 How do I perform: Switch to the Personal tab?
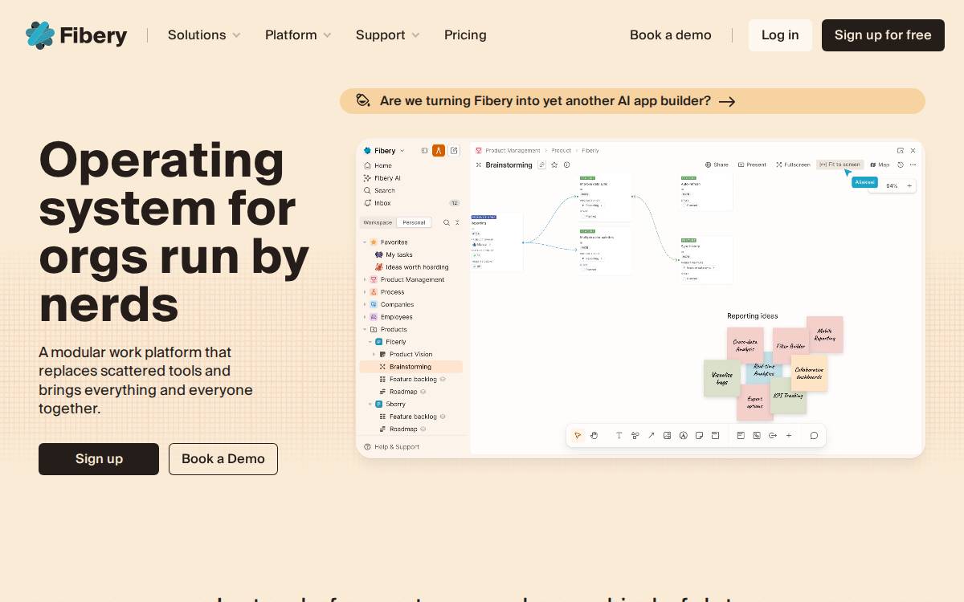(414, 222)
